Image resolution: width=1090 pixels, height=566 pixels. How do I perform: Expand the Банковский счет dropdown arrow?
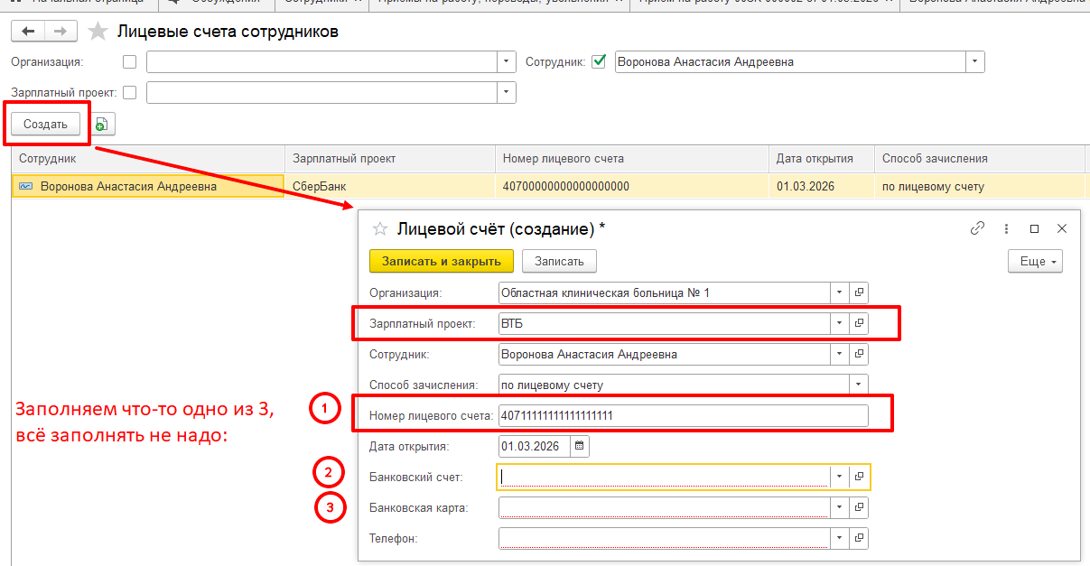[840, 477]
